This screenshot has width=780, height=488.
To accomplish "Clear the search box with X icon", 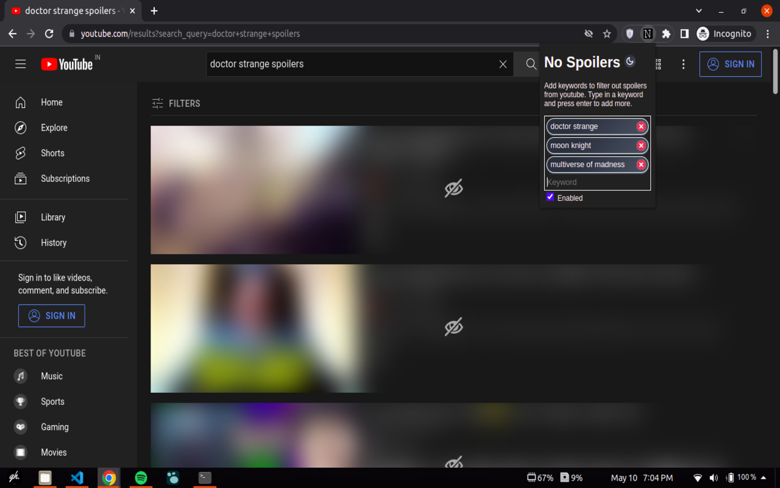I will pyautogui.click(x=503, y=64).
